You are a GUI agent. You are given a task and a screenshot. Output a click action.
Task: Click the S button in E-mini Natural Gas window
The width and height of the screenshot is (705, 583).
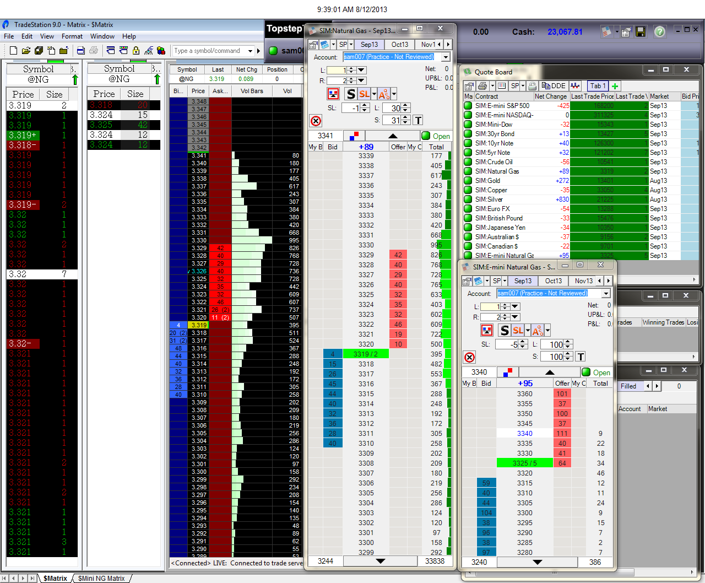click(504, 330)
